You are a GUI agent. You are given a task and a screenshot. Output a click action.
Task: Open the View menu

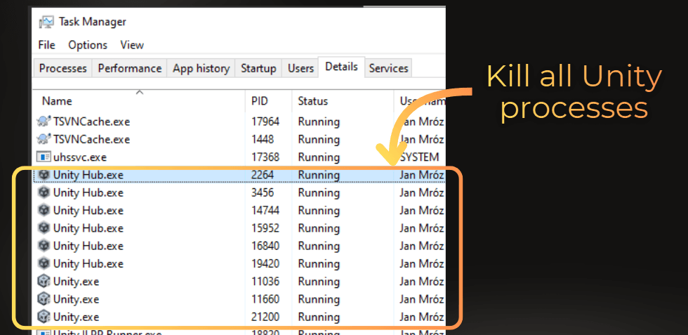132,45
